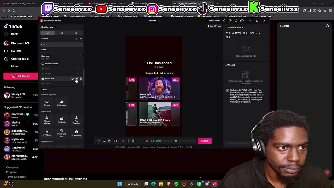Image resolution: width=334 pixels, height=188 pixels.
Task: Click the Add Gift goal button
Action: 214,26
